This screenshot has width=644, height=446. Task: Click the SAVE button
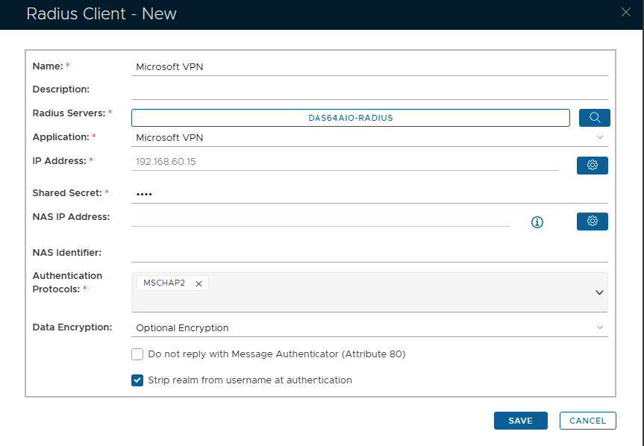520,421
